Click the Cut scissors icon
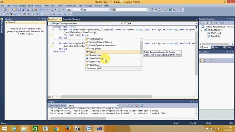Viewport: 235px width, 132px height. coord(28,10)
